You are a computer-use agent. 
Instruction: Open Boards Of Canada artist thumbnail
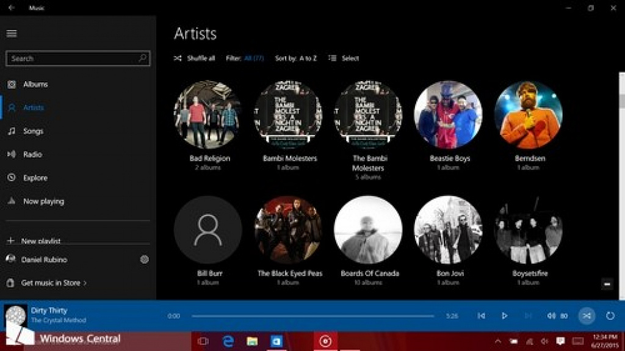[x=368, y=230]
